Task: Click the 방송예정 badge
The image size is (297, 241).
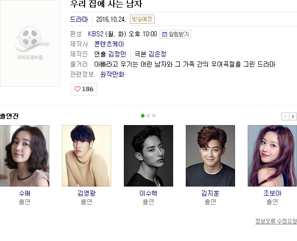Action: coord(142,19)
